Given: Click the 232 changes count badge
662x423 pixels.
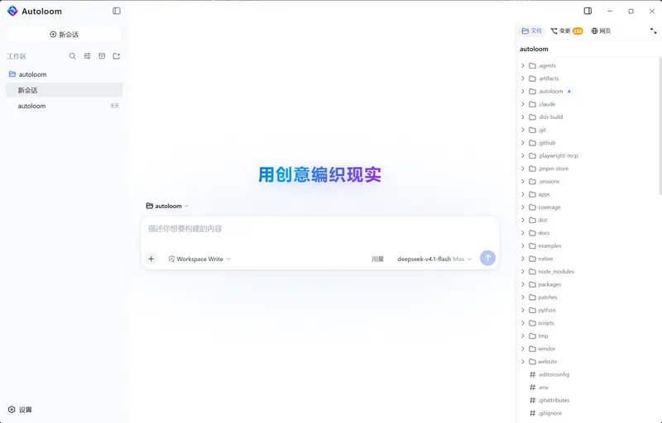Looking at the screenshot, I should [578, 31].
